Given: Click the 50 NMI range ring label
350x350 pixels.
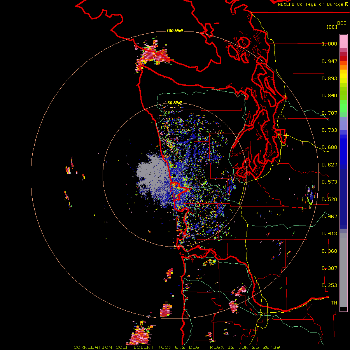Looking at the screenshot, I should (x=175, y=103).
